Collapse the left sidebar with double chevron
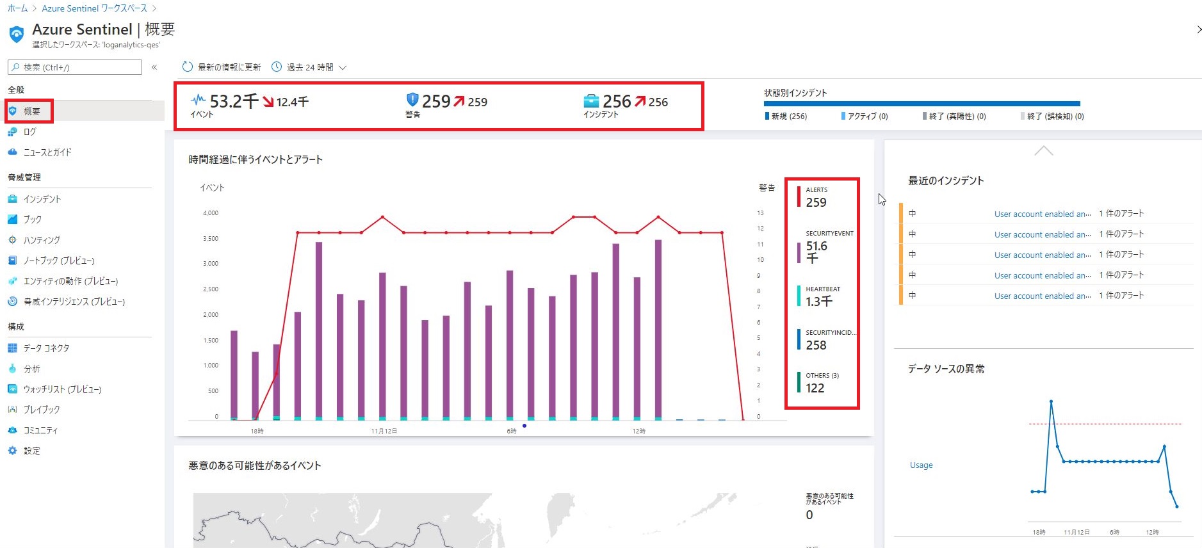This screenshot has width=1202, height=548. click(x=154, y=67)
